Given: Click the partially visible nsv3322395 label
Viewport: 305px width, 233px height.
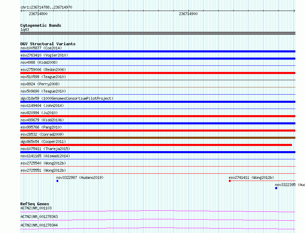Looking at the screenshot, I should 290,185.
